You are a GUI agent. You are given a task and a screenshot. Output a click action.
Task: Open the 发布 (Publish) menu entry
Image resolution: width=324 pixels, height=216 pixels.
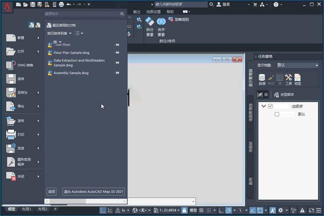pos(22,121)
